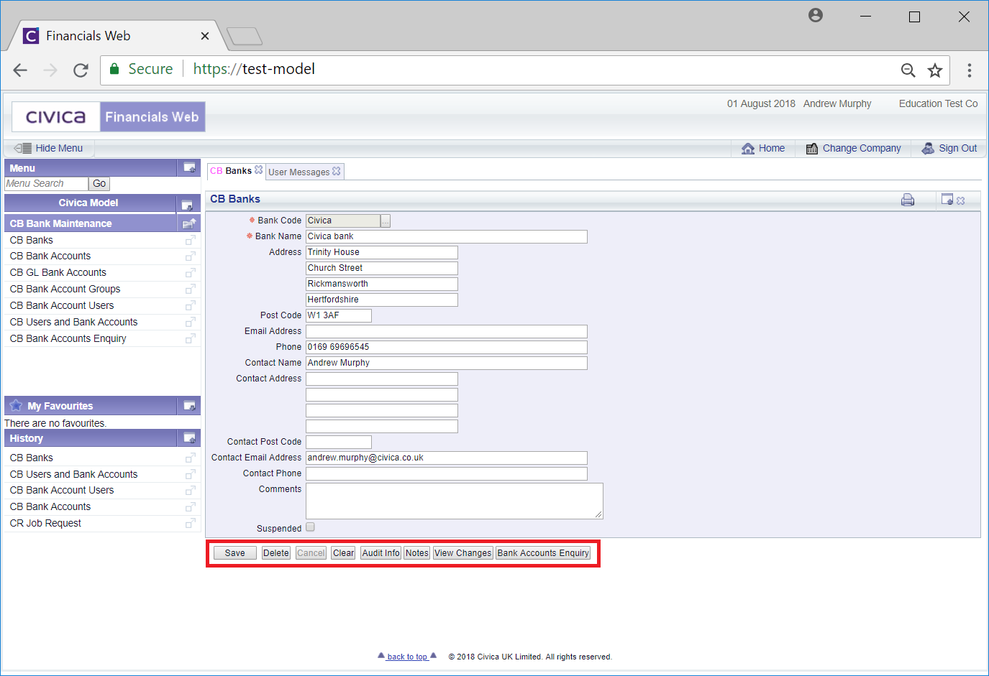Viewport: 989px width, 676px height.
Task: Click the printer icon in CB Banks header
Action: 908,200
